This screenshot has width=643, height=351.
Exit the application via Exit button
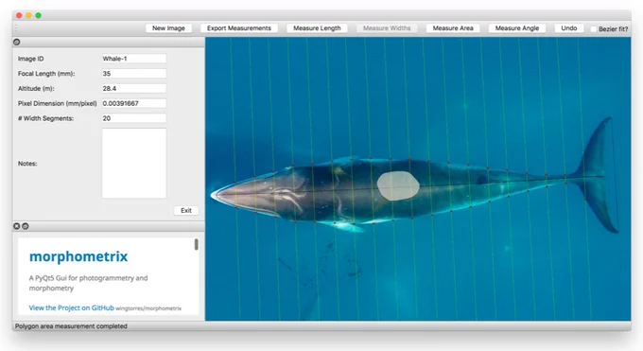click(x=186, y=211)
